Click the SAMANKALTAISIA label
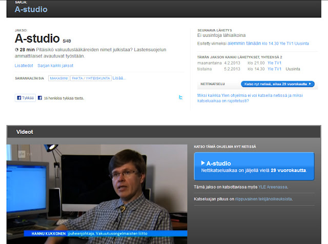The width and height of the screenshot is (328, 244). tap(30, 78)
